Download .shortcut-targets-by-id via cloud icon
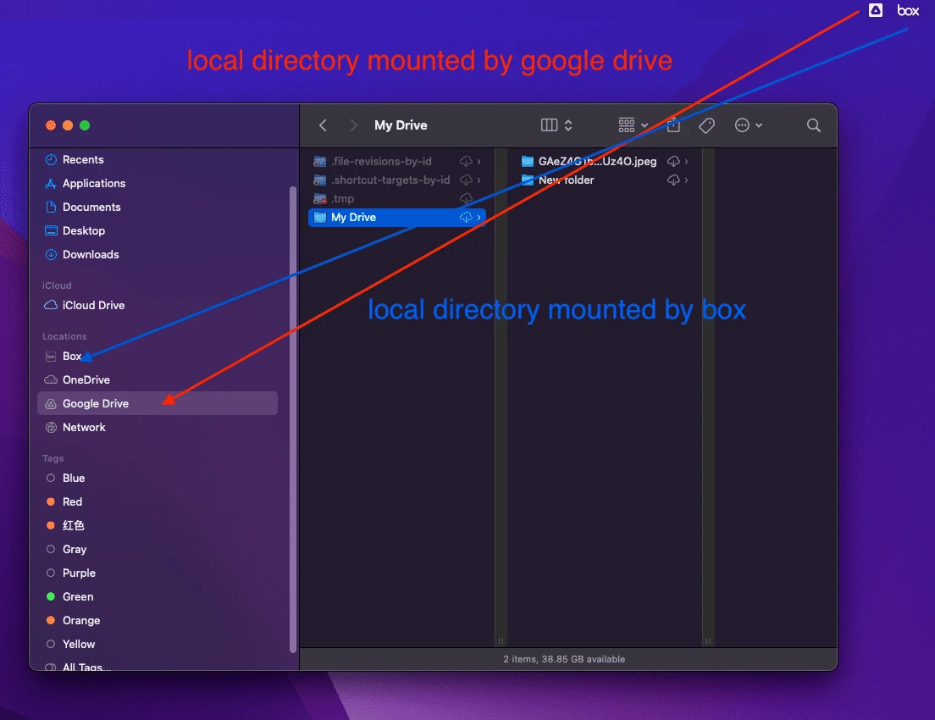 [466, 180]
